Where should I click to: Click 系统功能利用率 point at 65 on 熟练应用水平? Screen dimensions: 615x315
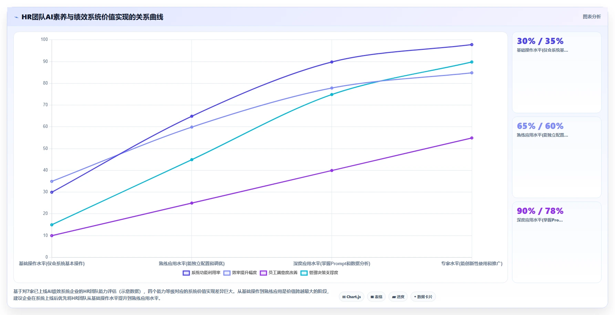pyautogui.click(x=192, y=116)
